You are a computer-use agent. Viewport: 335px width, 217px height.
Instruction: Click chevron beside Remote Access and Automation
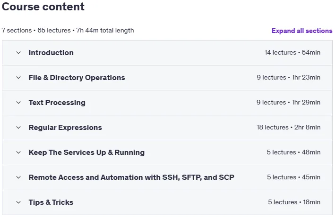(18, 177)
